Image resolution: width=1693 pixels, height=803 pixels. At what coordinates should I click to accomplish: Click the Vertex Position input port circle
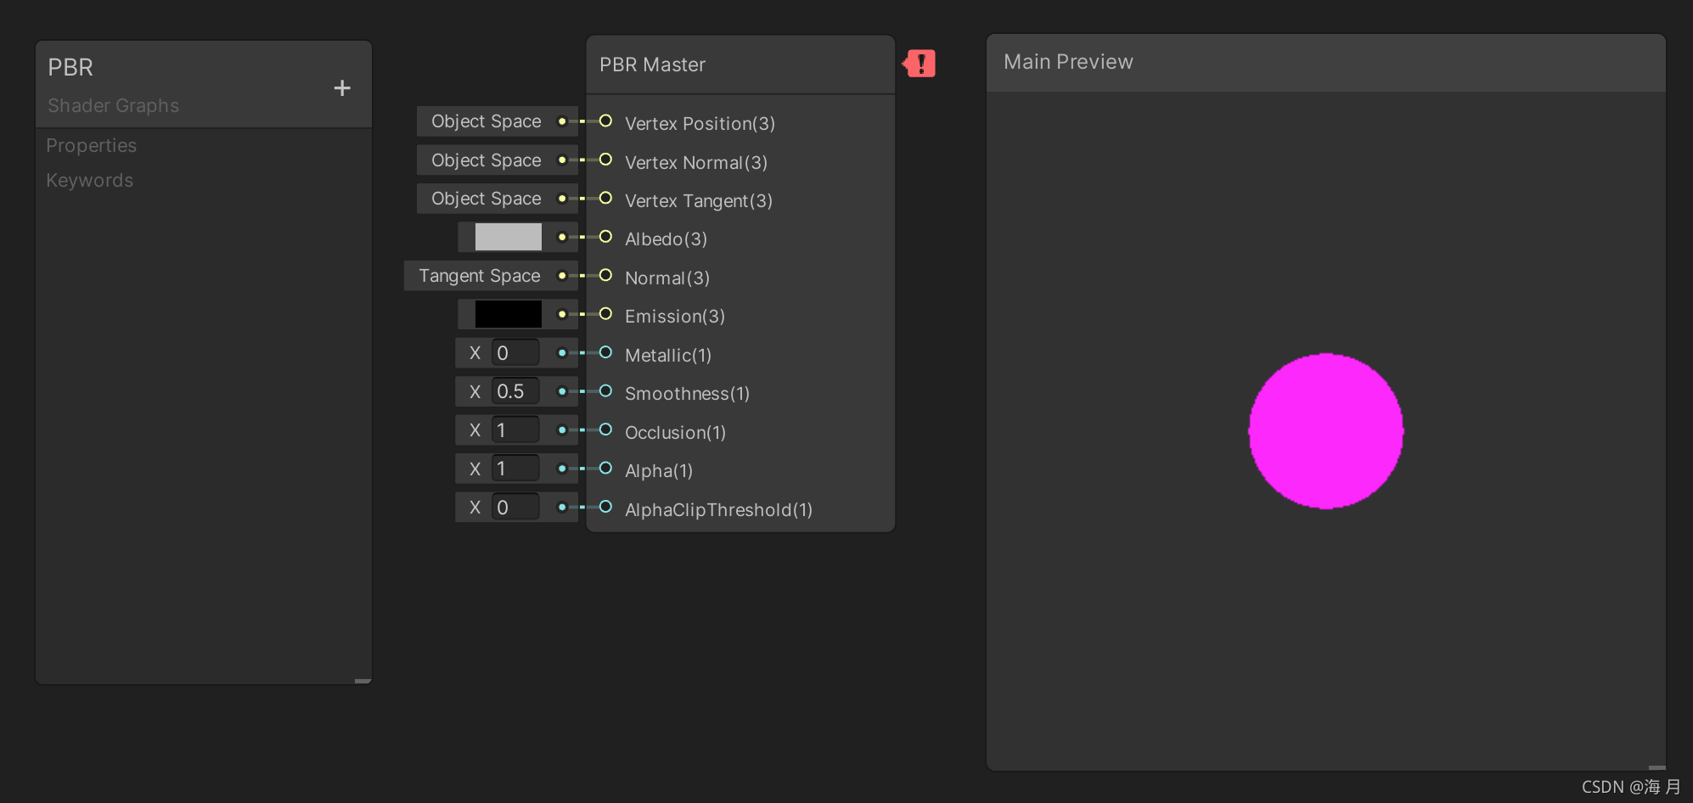(605, 121)
